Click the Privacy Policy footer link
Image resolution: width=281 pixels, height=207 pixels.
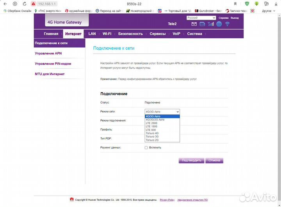167,200
